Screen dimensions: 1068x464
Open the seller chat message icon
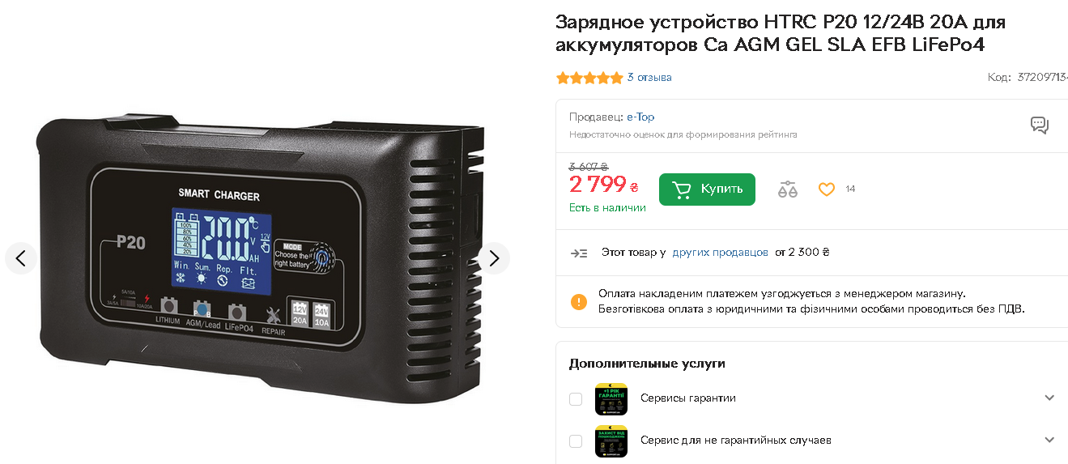[1040, 125]
